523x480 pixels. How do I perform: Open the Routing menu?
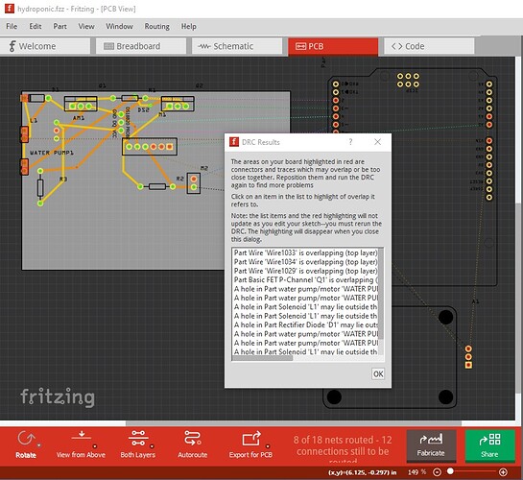pyautogui.click(x=156, y=26)
